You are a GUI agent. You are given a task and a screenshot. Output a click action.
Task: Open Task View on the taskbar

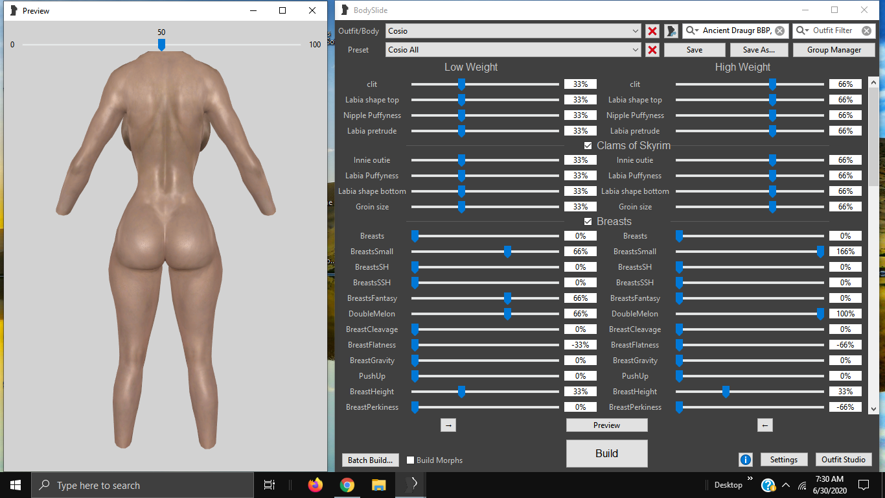270,485
